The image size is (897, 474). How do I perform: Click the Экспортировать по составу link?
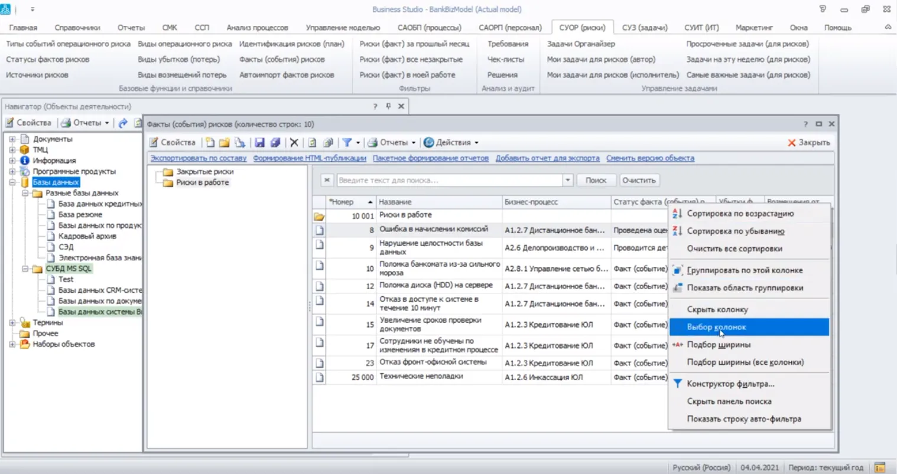click(x=198, y=158)
